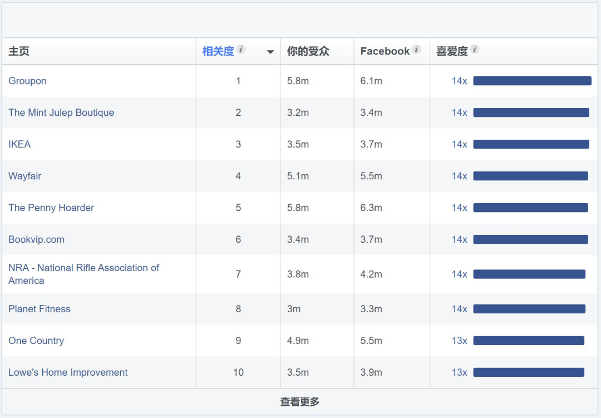The height and width of the screenshot is (418, 601).
Task: Open The Penny Hoarder link
Action: point(51,208)
